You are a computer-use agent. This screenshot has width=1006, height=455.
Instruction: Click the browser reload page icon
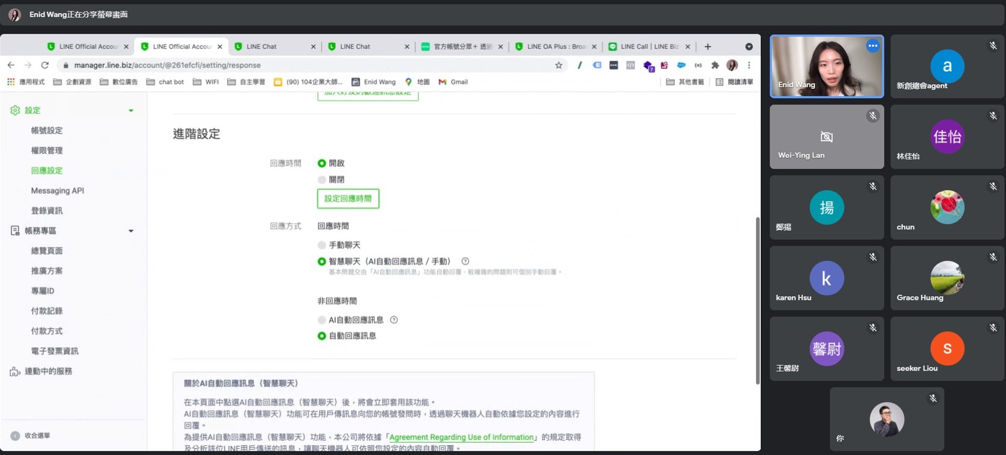[x=45, y=65]
